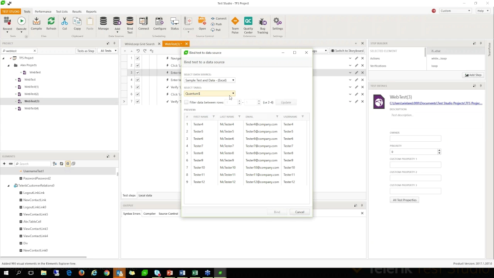Screen dimensions: 494x278
Task: Toggle the checkbox for test step 4
Action: point(137,80)
